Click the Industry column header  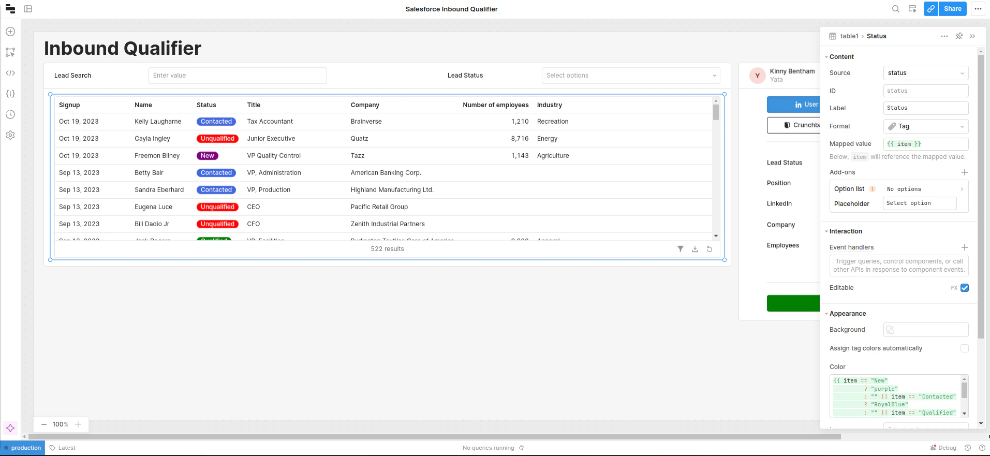[550, 105]
